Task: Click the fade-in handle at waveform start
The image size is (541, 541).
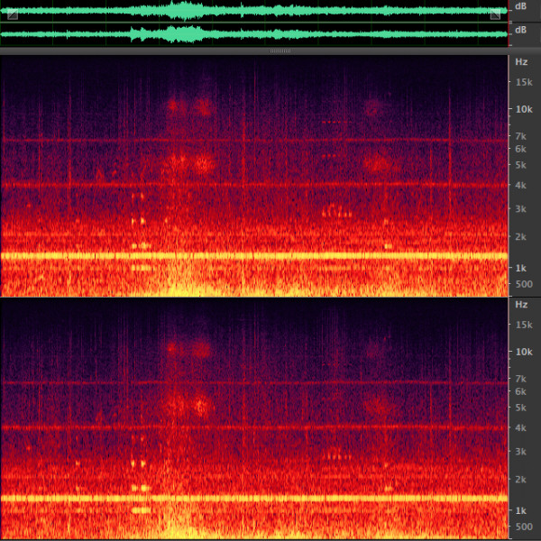Action: (x=13, y=14)
